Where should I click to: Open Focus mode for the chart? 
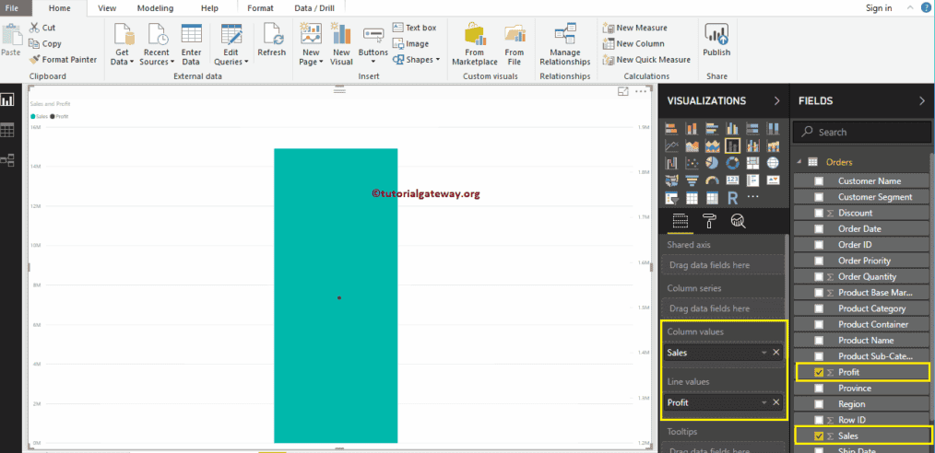pyautogui.click(x=623, y=91)
